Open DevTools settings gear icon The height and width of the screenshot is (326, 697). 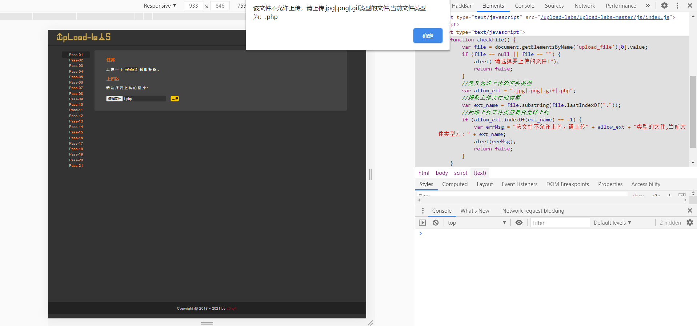pyautogui.click(x=664, y=5)
